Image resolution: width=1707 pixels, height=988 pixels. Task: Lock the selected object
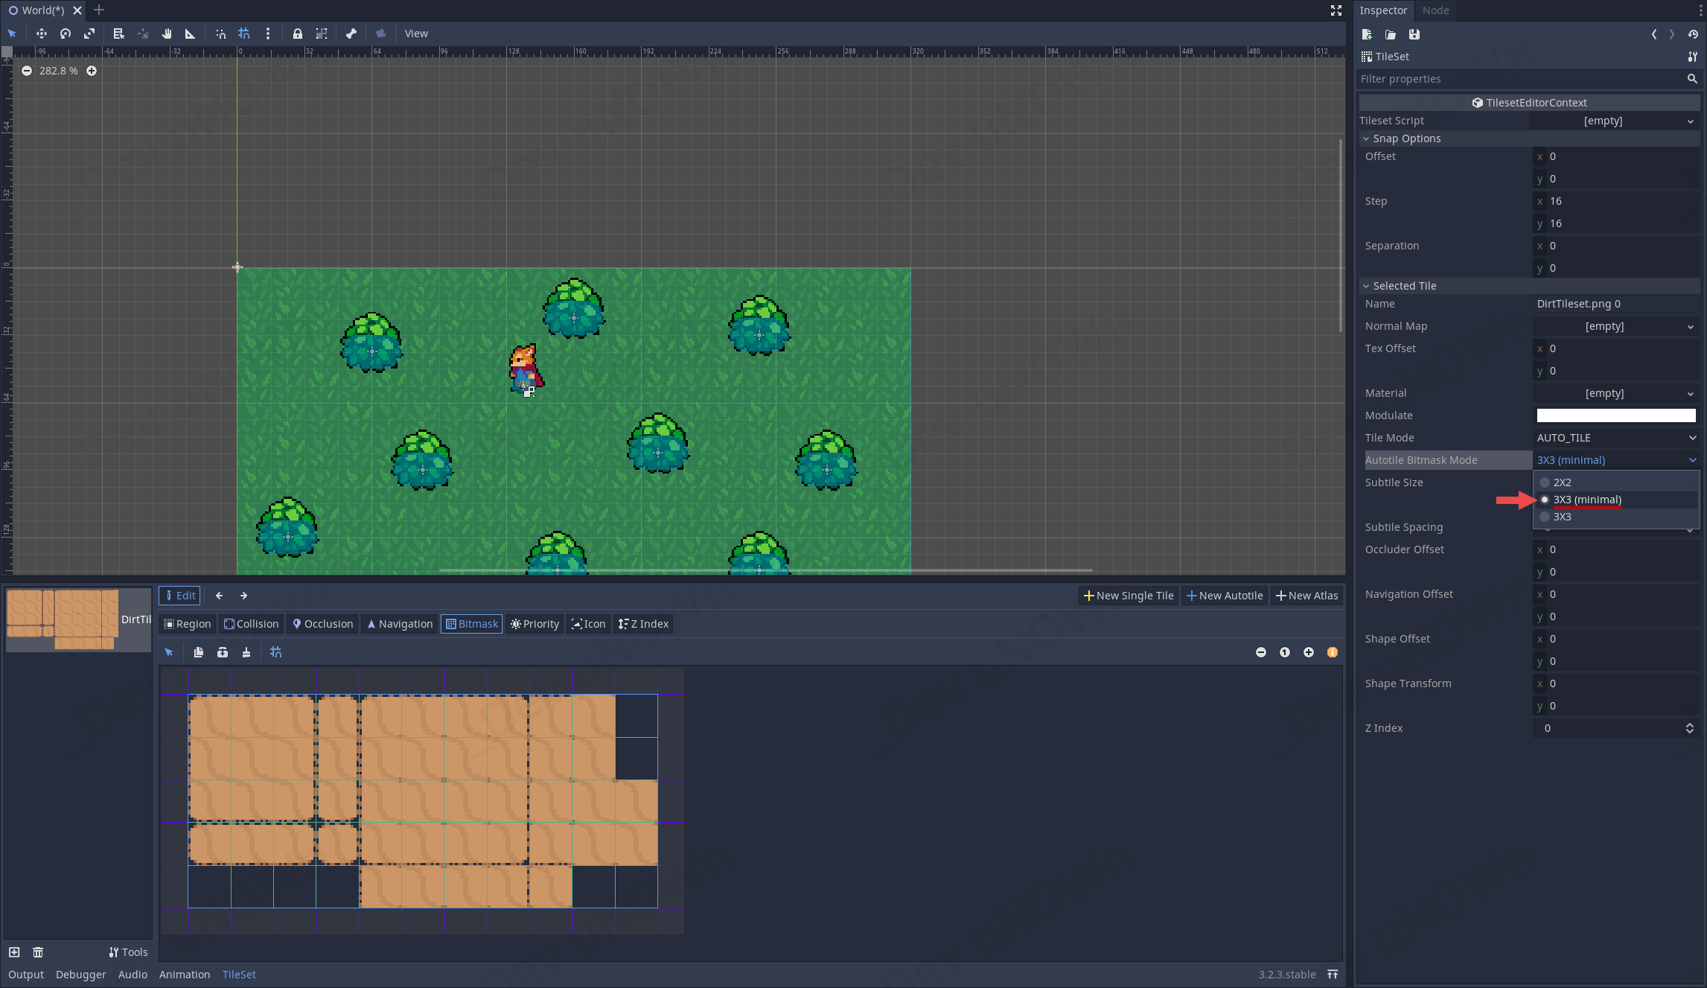pos(297,34)
